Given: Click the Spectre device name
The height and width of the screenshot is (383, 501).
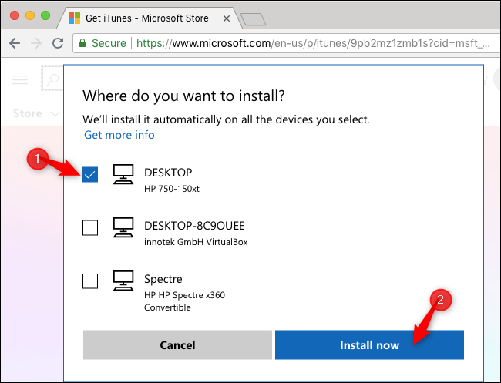Looking at the screenshot, I should (x=163, y=279).
